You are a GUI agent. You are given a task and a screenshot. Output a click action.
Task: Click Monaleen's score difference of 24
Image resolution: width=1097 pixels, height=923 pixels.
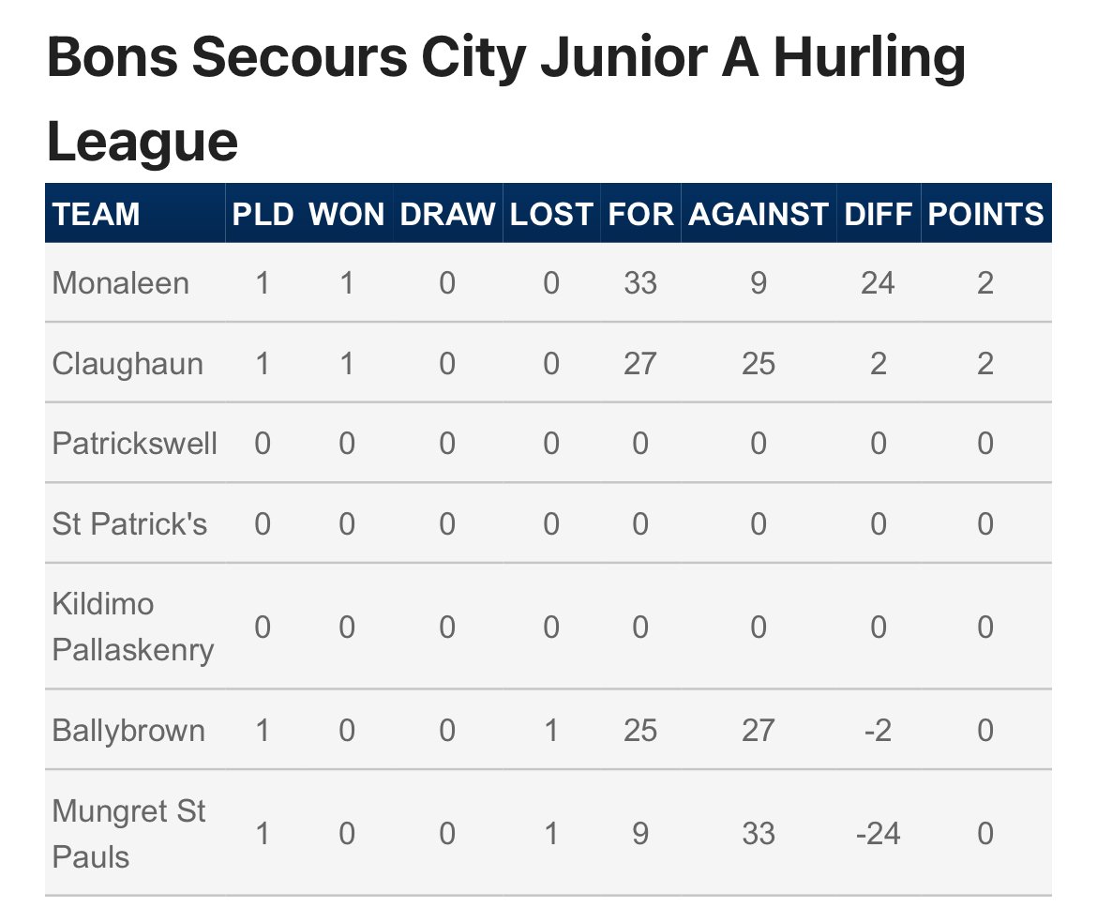(878, 283)
